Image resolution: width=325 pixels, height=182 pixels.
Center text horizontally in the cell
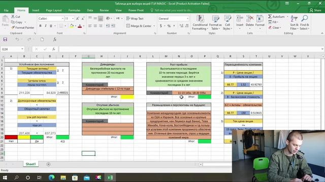pyautogui.click(x=95, y=26)
